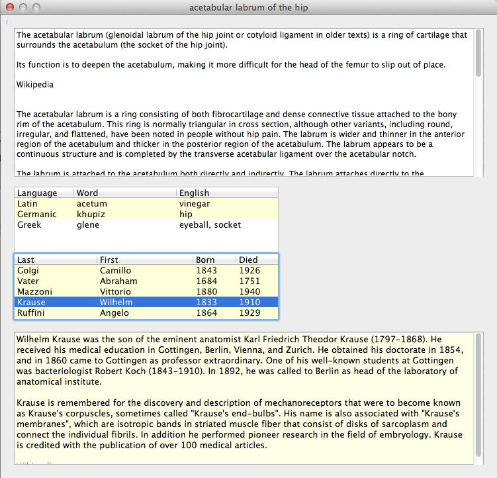
Task: Select the Ruffini Angelo row
Action: tap(146, 312)
